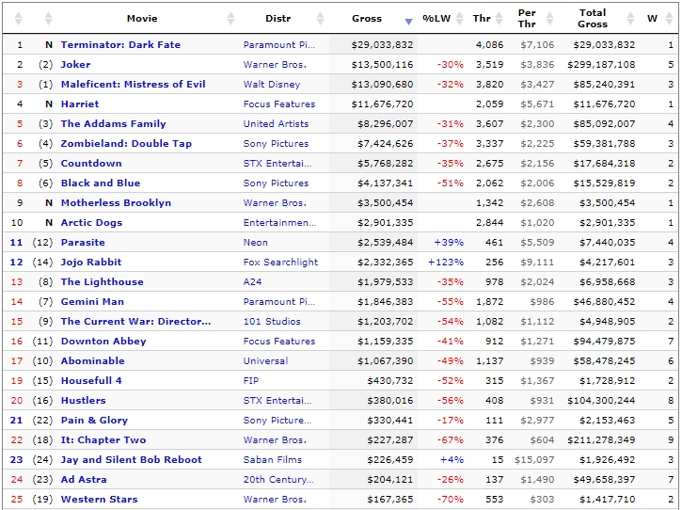Click sort arrows beside %LW header
682x510 pixels.
[x=459, y=18]
